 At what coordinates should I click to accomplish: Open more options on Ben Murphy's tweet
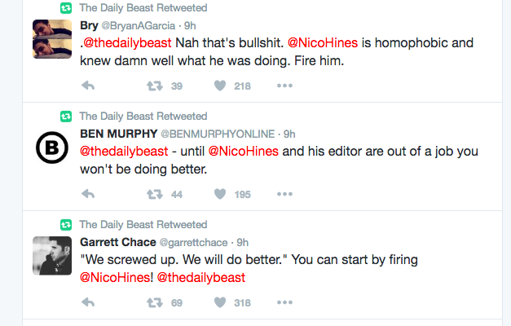pos(284,194)
